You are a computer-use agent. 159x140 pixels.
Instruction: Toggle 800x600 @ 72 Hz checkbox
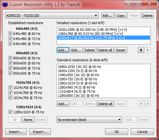pos(10,68)
